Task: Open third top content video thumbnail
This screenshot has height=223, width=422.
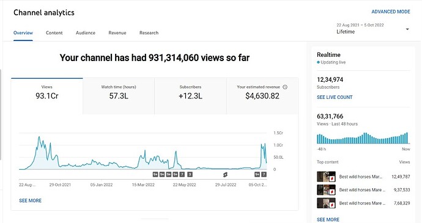Action: pos(326,203)
